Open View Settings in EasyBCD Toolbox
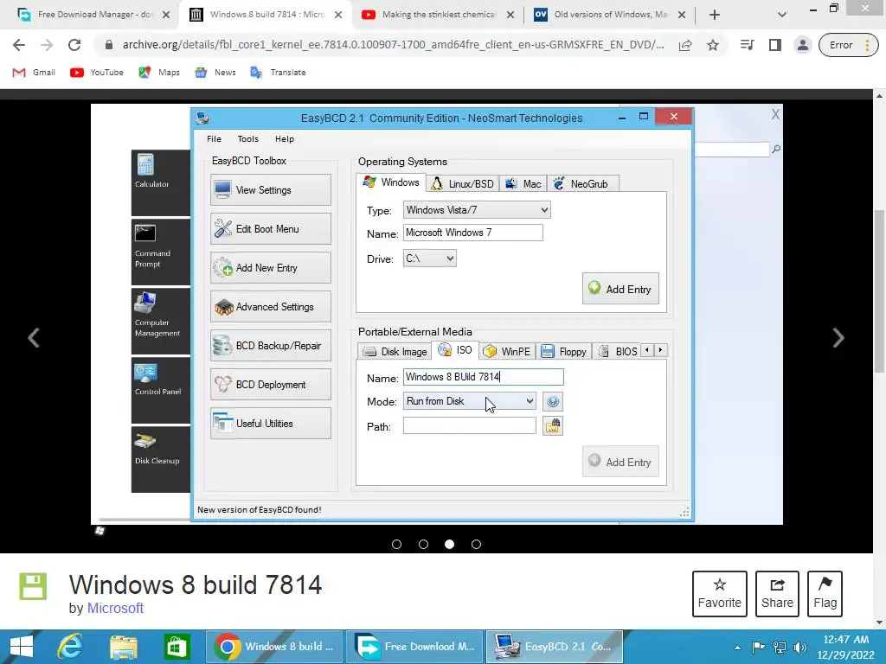The height and width of the screenshot is (664, 886). (x=271, y=189)
